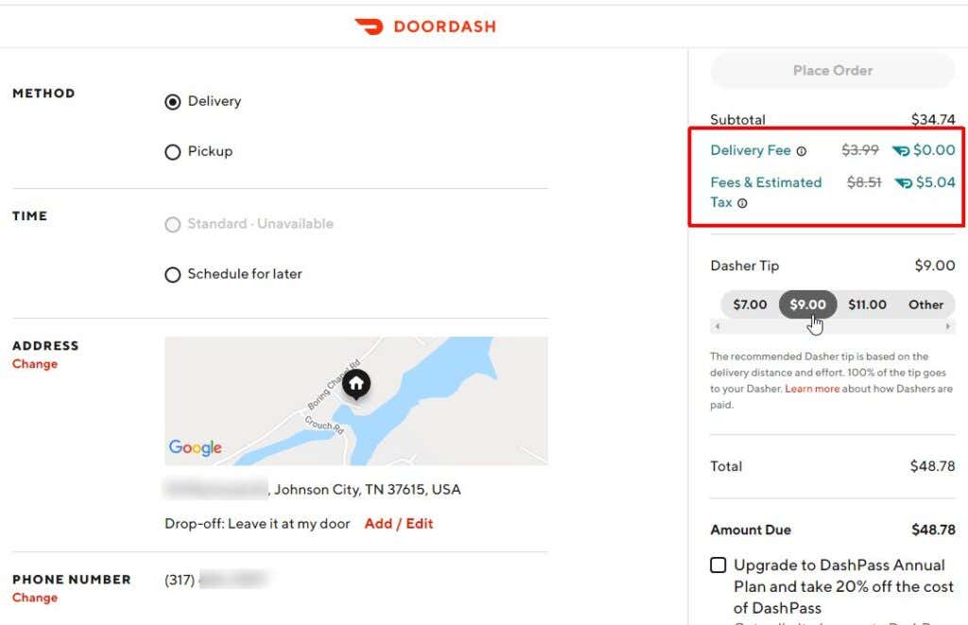Screen dimensions: 968x625
Task: Select the Pickup delivery method
Action: pyautogui.click(x=173, y=151)
